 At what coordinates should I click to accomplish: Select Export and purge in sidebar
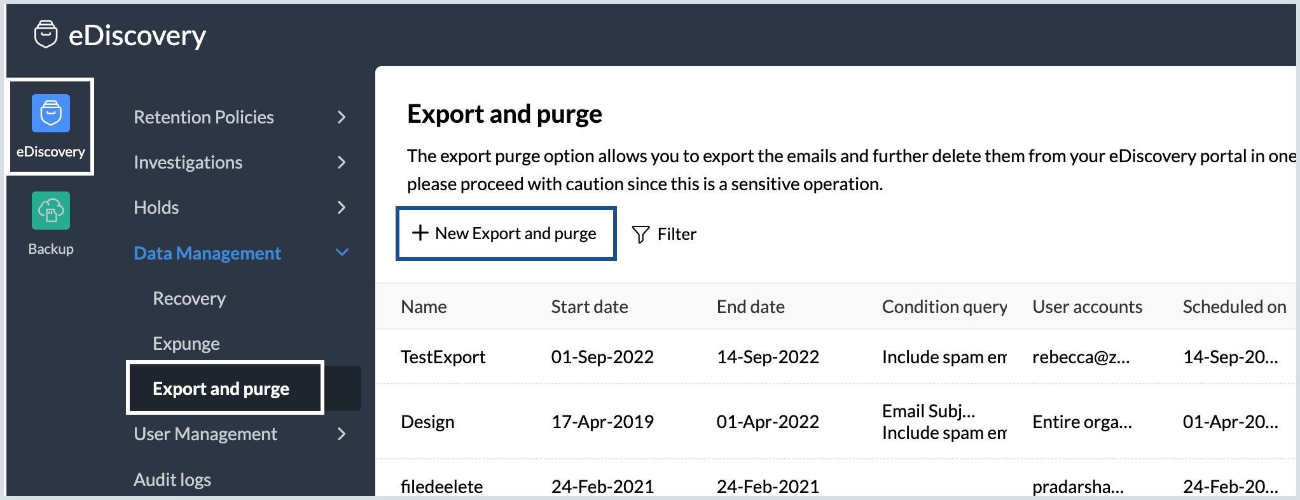(x=221, y=389)
